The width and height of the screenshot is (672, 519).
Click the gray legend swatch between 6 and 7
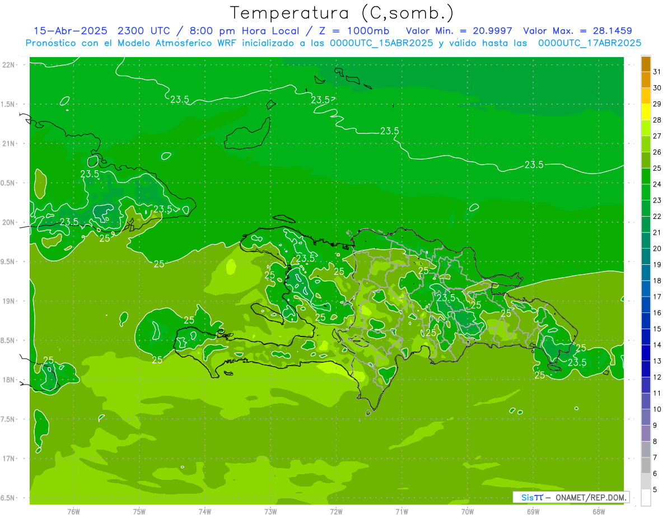(x=646, y=466)
